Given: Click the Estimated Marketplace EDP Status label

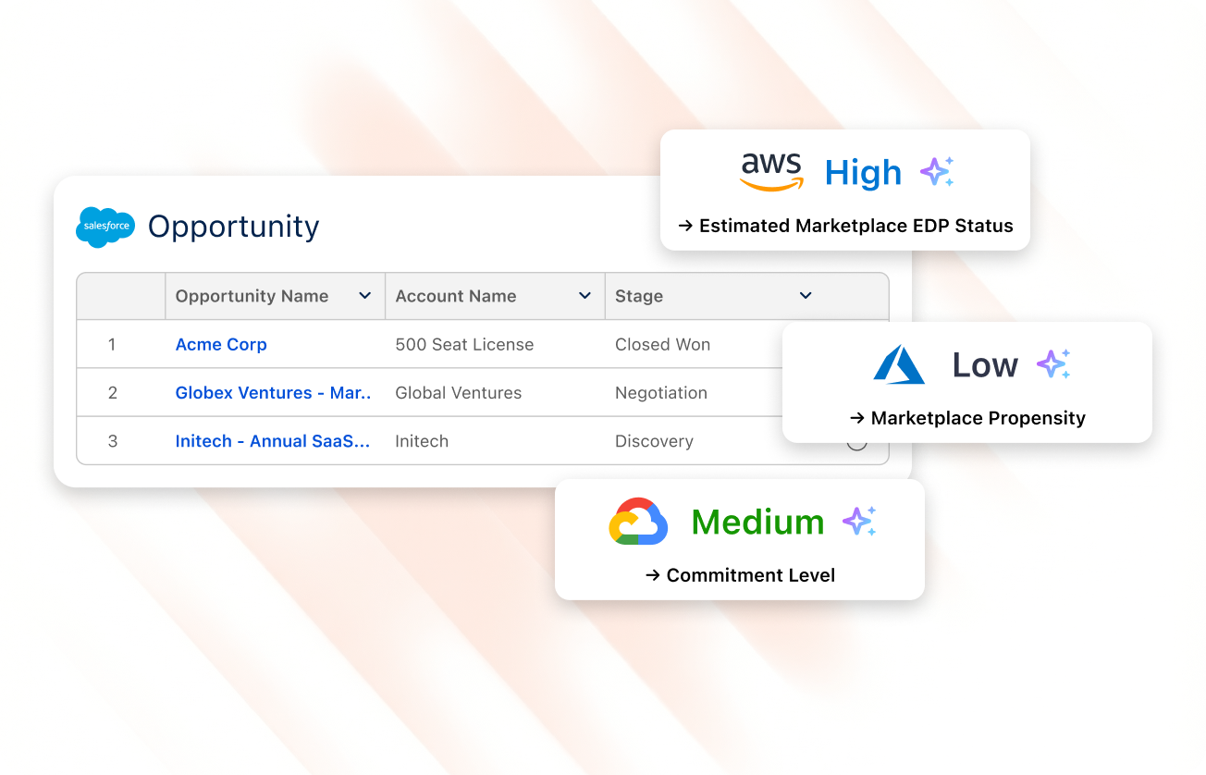Looking at the screenshot, I should click(x=855, y=226).
